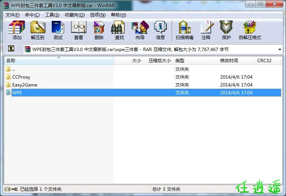The width and height of the screenshot is (286, 196).
Task: Click status text 已经选择 1 个文件夹
Action: click(x=41, y=189)
